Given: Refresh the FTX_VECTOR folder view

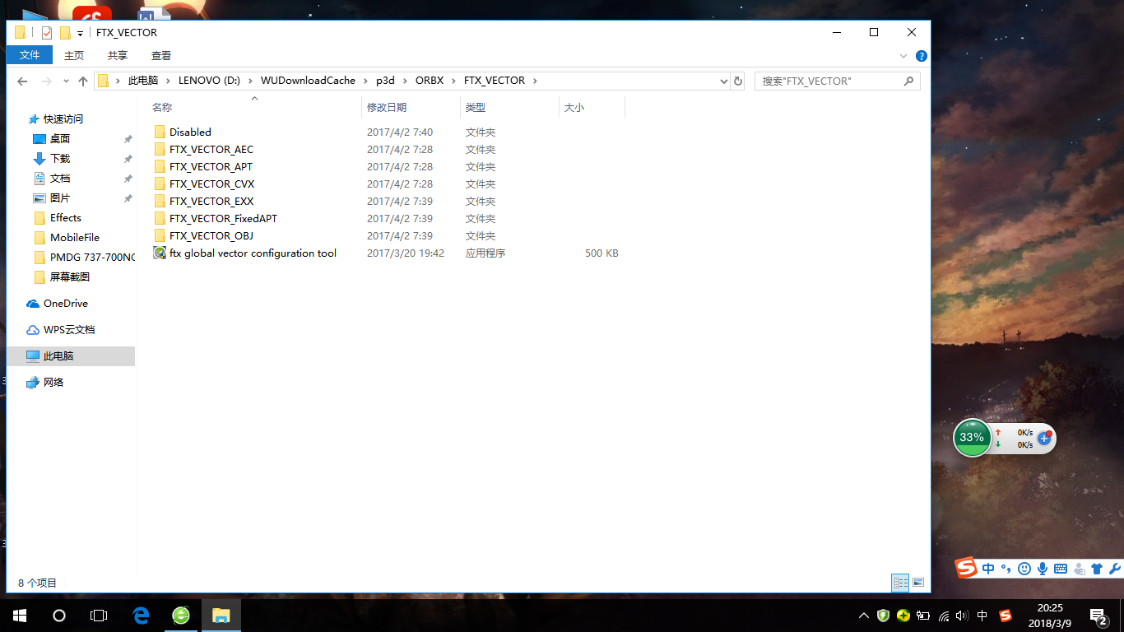Looking at the screenshot, I should click(x=738, y=81).
